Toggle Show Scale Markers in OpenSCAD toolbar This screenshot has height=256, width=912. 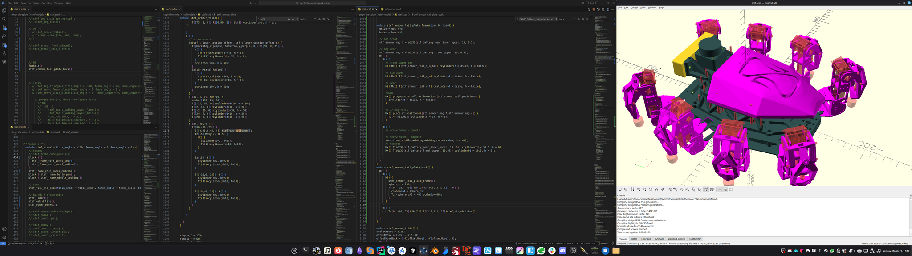725,189
